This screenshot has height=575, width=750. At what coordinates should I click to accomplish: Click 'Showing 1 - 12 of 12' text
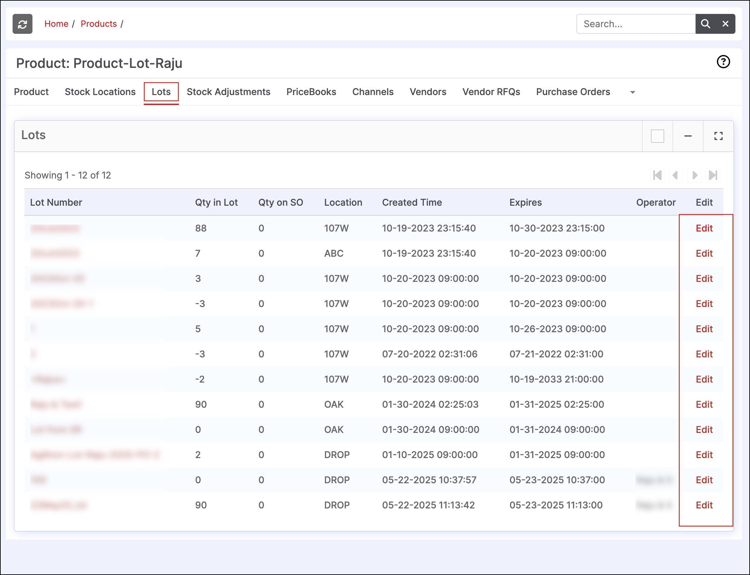(x=68, y=175)
